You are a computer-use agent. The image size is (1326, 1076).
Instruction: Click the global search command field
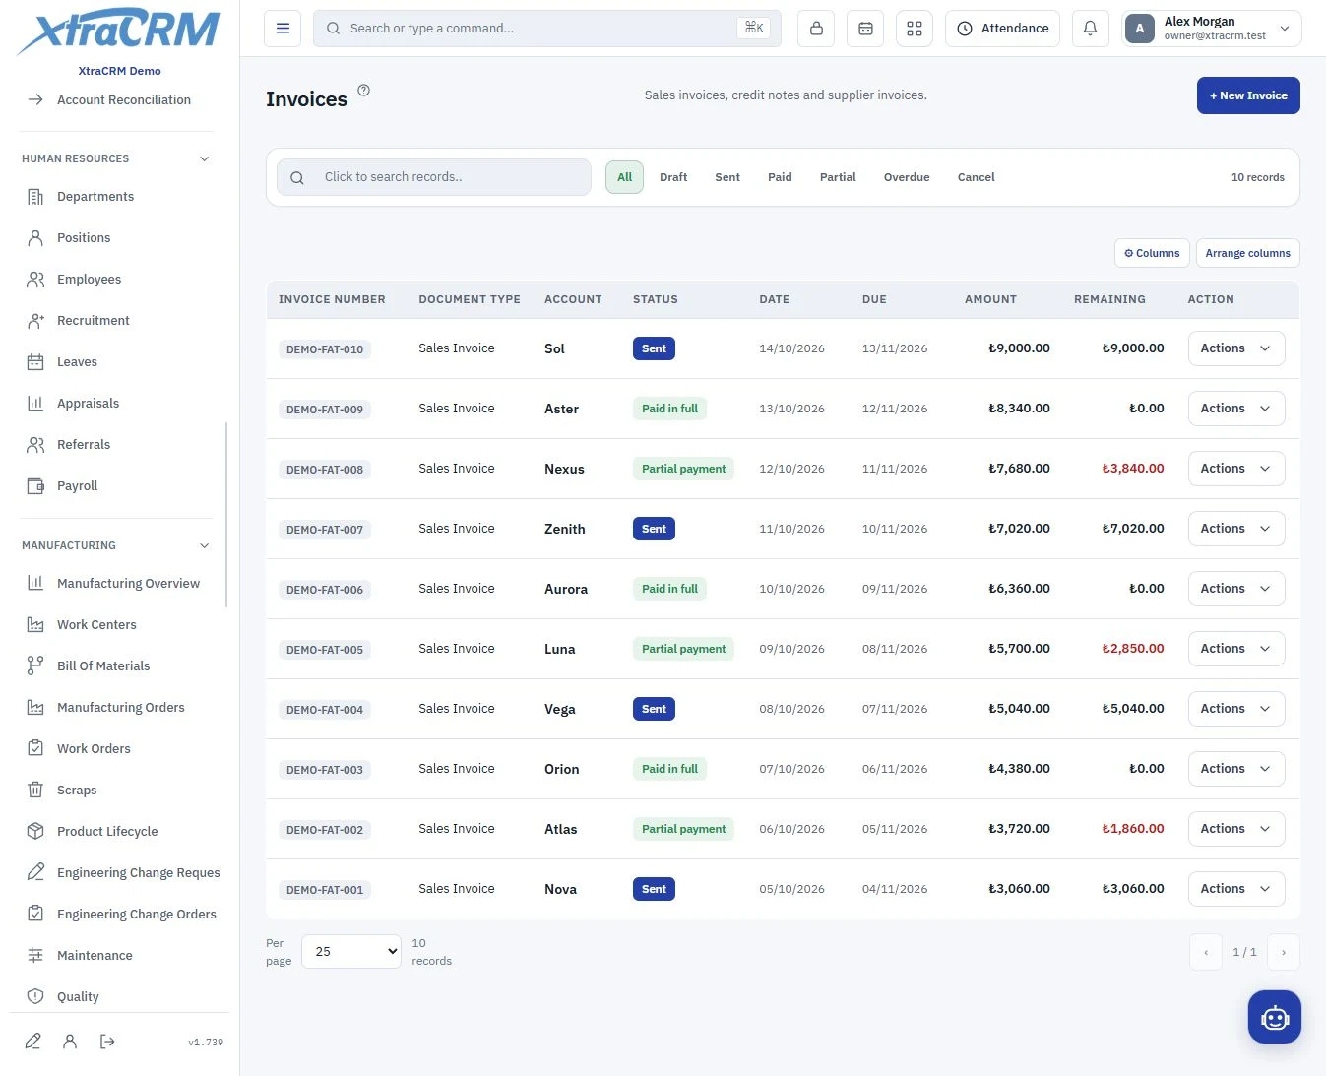point(547,29)
